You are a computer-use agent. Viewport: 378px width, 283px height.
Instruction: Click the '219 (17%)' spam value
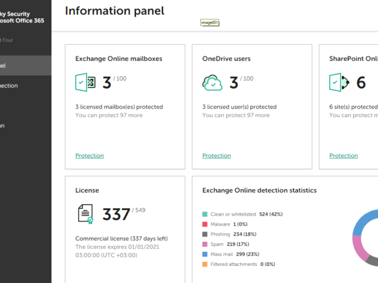pos(237,244)
